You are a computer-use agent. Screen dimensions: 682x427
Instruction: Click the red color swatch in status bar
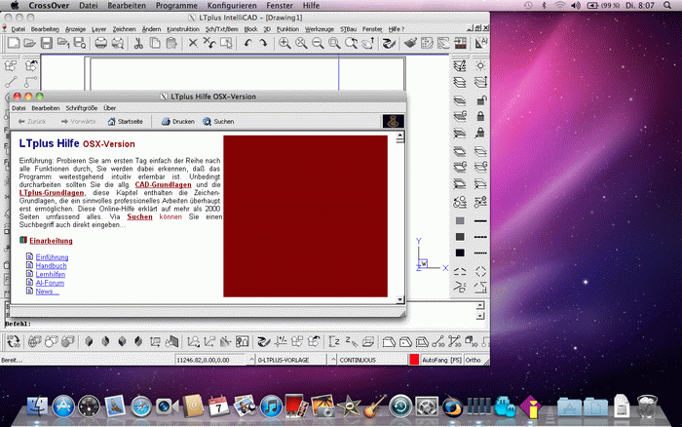pos(414,360)
